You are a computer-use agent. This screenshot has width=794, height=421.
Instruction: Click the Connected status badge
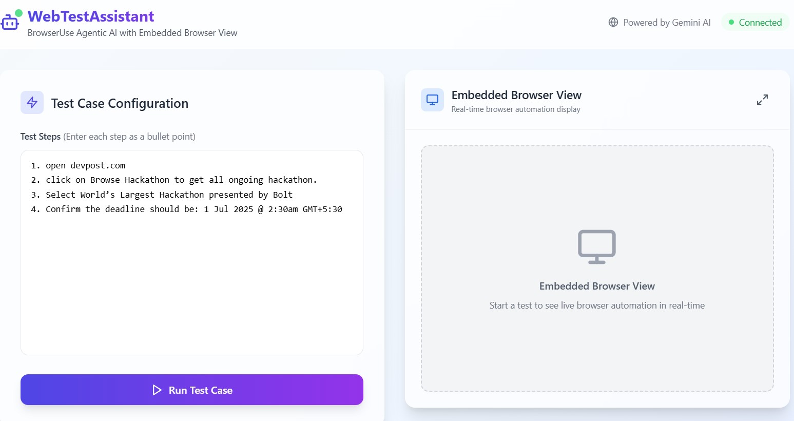(755, 22)
